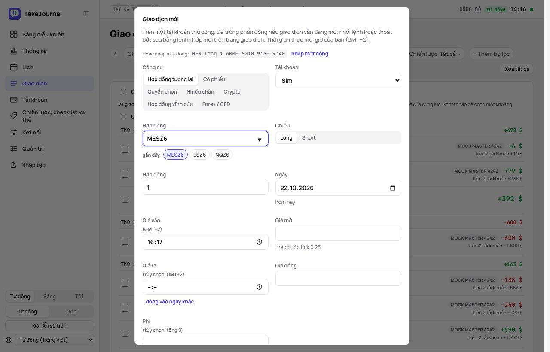
Task: Tick the checkbox for the +590 $ trade
Action: coord(125,333)
